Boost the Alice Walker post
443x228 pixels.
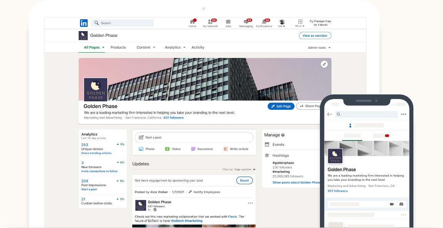coord(245,180)
